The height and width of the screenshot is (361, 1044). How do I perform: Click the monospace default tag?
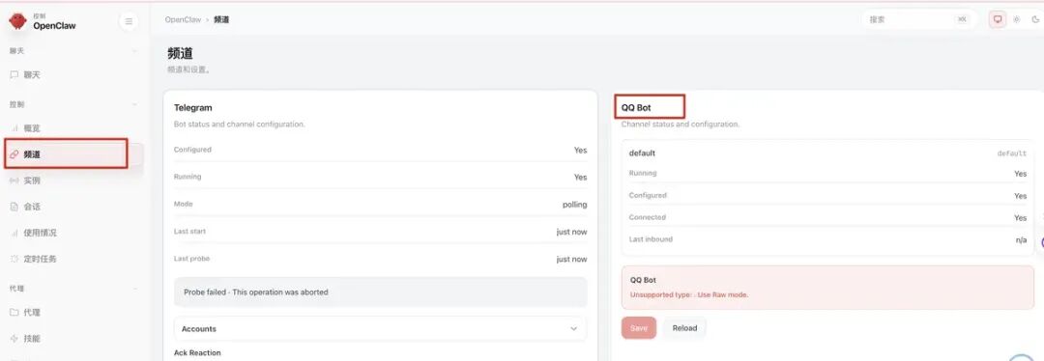tap(1011, 153)
